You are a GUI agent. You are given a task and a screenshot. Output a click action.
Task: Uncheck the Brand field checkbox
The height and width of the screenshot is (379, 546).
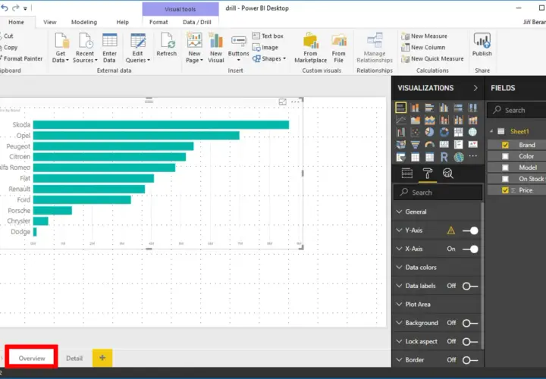point(505,145)
